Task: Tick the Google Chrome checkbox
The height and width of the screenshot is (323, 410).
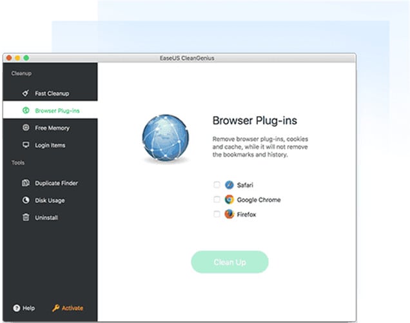Action: click(x=217, y=200)
